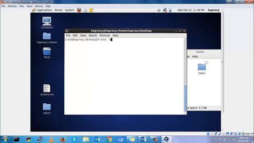
Task: Click the terminal vertical scrollbar thumb
Action: pyautogui.click(x=185, y=98)
